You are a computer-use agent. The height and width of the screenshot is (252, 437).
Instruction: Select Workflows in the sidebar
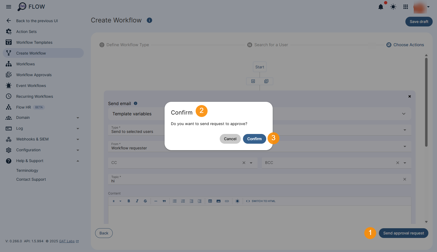[25, 64]
